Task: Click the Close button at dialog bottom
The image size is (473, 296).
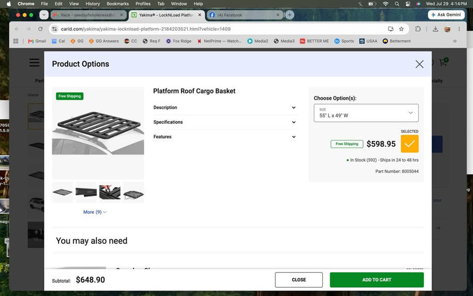Action: [299, 279]
